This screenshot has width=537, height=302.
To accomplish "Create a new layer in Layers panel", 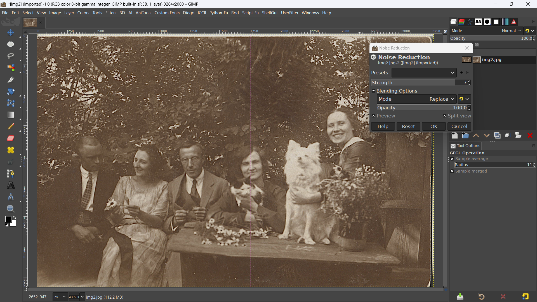I will click(x=454, y=135).
